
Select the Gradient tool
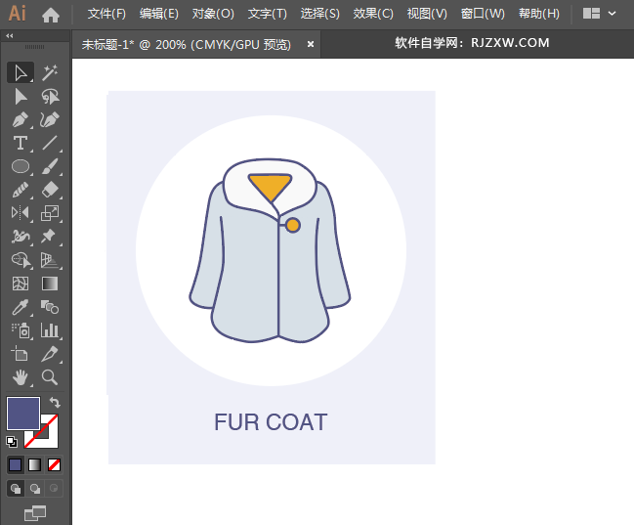tap(50, 284)
